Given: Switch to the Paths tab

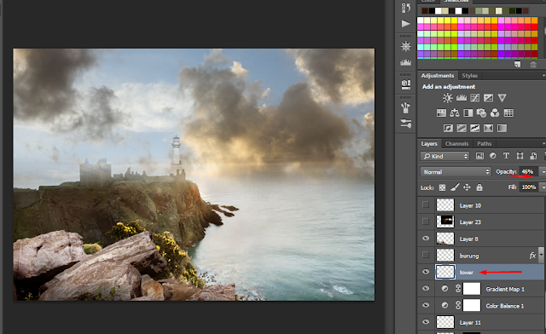Looking at the screenshot, I should [484, 144].
